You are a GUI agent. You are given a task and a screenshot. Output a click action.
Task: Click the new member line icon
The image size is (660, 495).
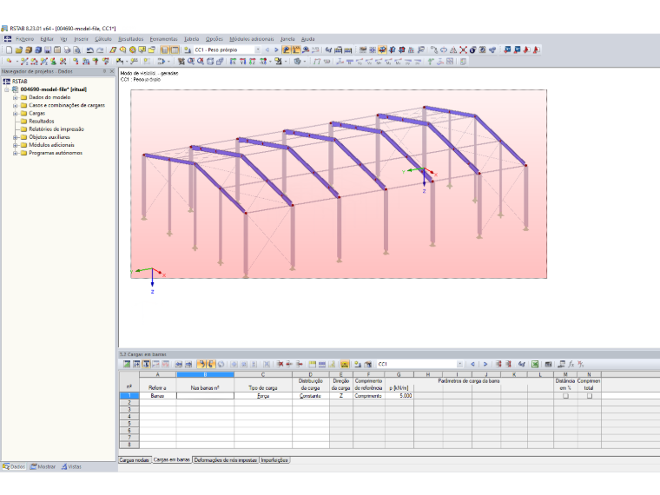coord(24,62)
